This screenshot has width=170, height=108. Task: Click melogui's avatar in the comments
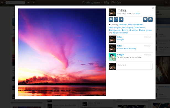point(112,57)
